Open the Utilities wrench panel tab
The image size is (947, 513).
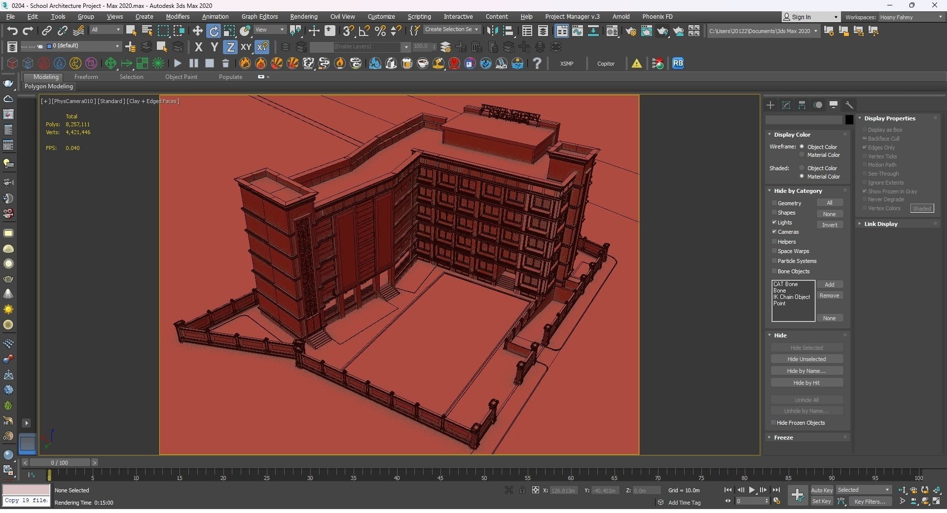point(849,105)
